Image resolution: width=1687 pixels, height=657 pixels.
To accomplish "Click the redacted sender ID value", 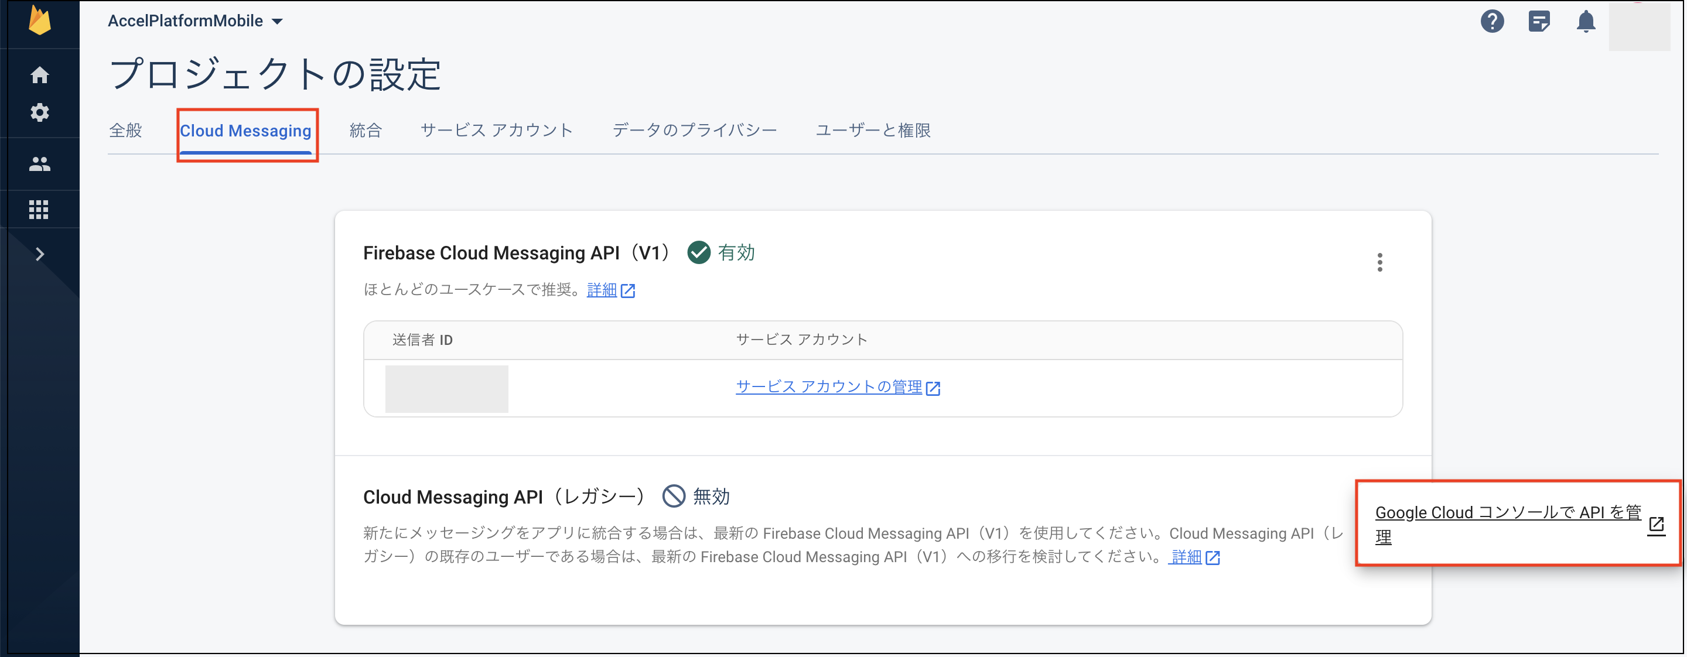I will [446, 389].
